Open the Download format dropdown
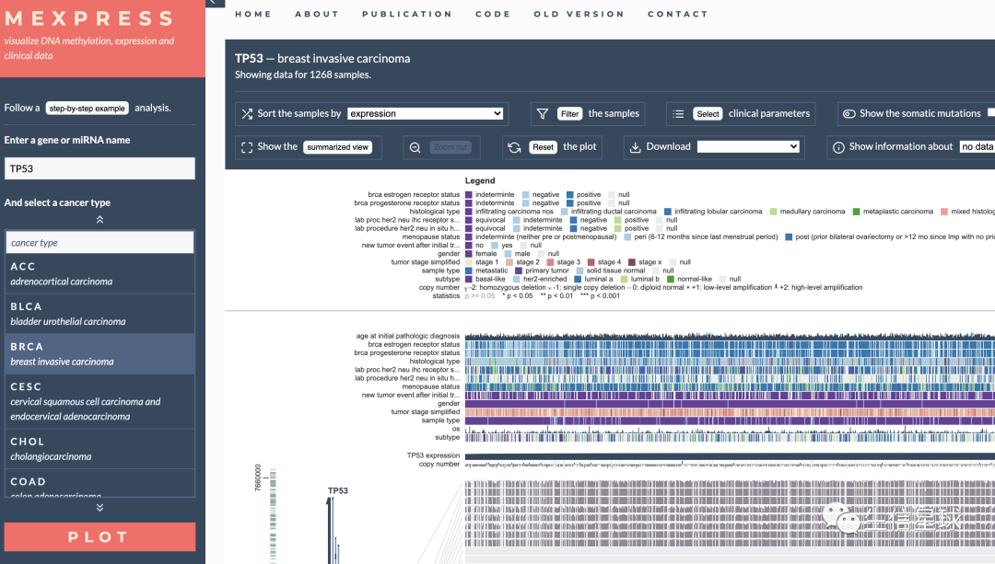The image size is (995, 564). click(748, 146)
